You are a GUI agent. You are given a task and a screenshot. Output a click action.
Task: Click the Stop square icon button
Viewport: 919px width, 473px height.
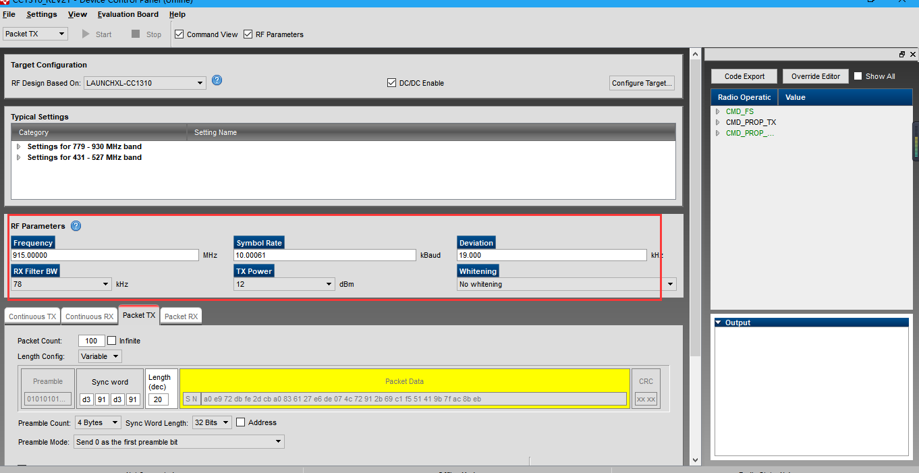(x=136, y=34)
